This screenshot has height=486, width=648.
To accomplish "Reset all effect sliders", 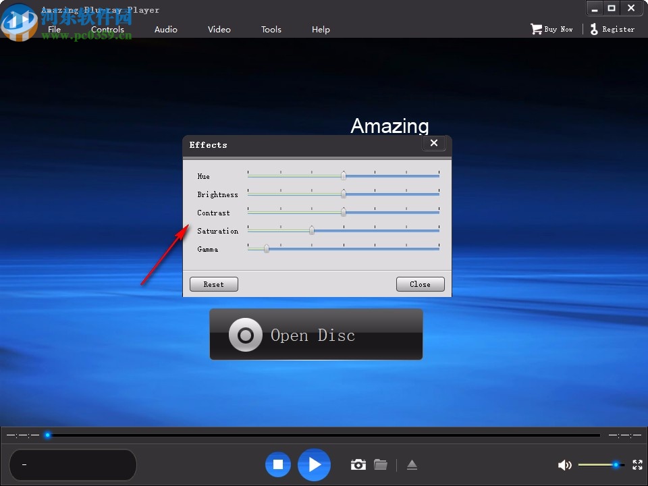I will point(213,283).
